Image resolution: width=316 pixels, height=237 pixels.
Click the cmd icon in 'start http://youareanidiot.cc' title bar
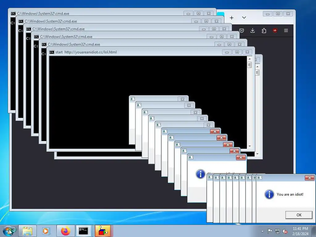52,52
